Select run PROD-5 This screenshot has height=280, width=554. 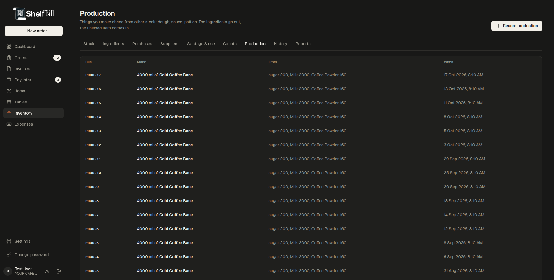[x=92, y=243]
